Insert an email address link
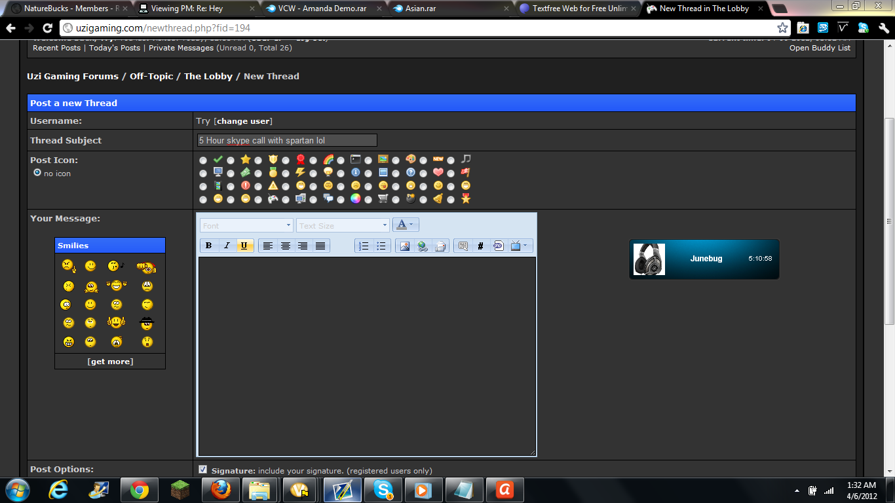The image size is (895, 503). coord(440,246)
